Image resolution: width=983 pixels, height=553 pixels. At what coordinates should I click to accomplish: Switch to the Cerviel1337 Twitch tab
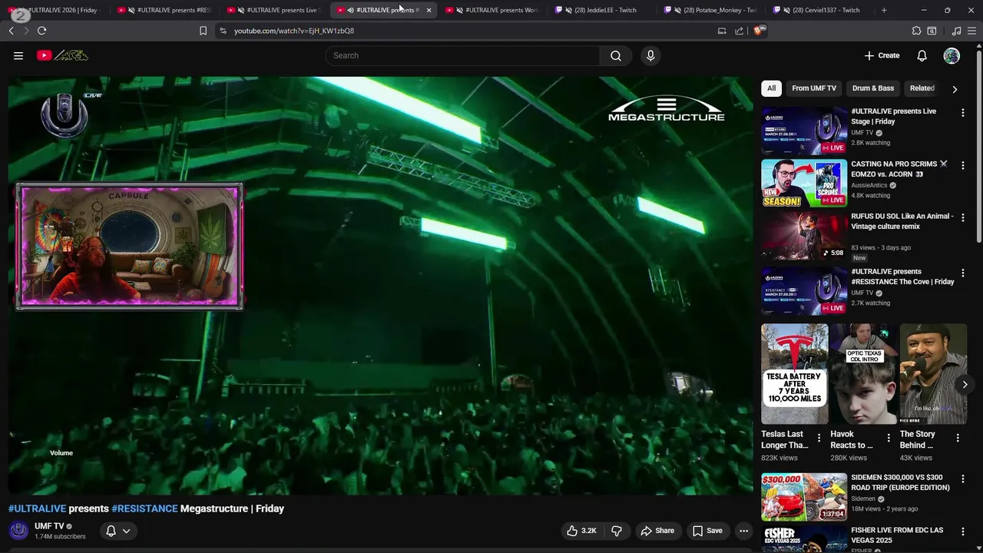point(819,10)
